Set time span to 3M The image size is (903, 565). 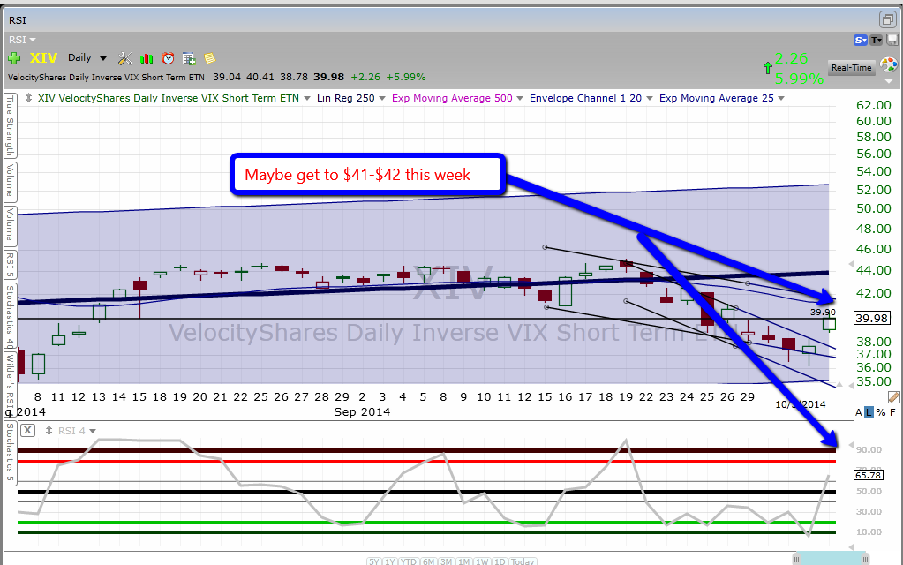(446, 561)
